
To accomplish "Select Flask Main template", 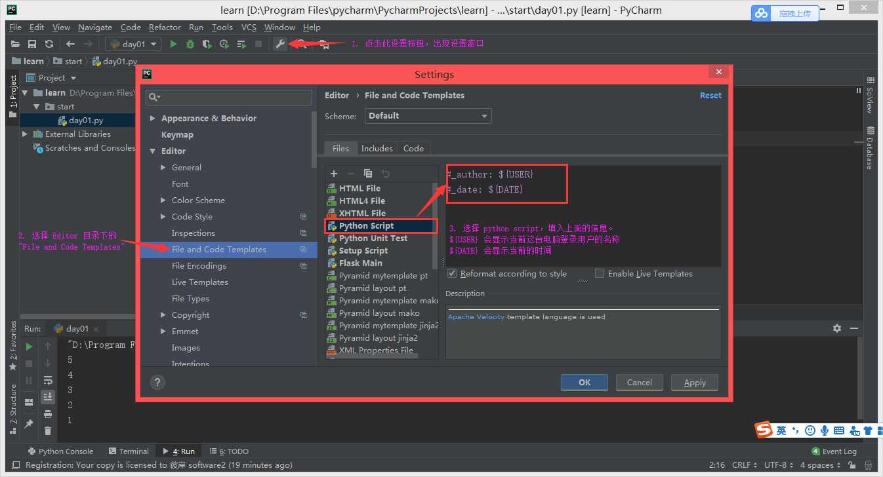I will pos(360,263).
